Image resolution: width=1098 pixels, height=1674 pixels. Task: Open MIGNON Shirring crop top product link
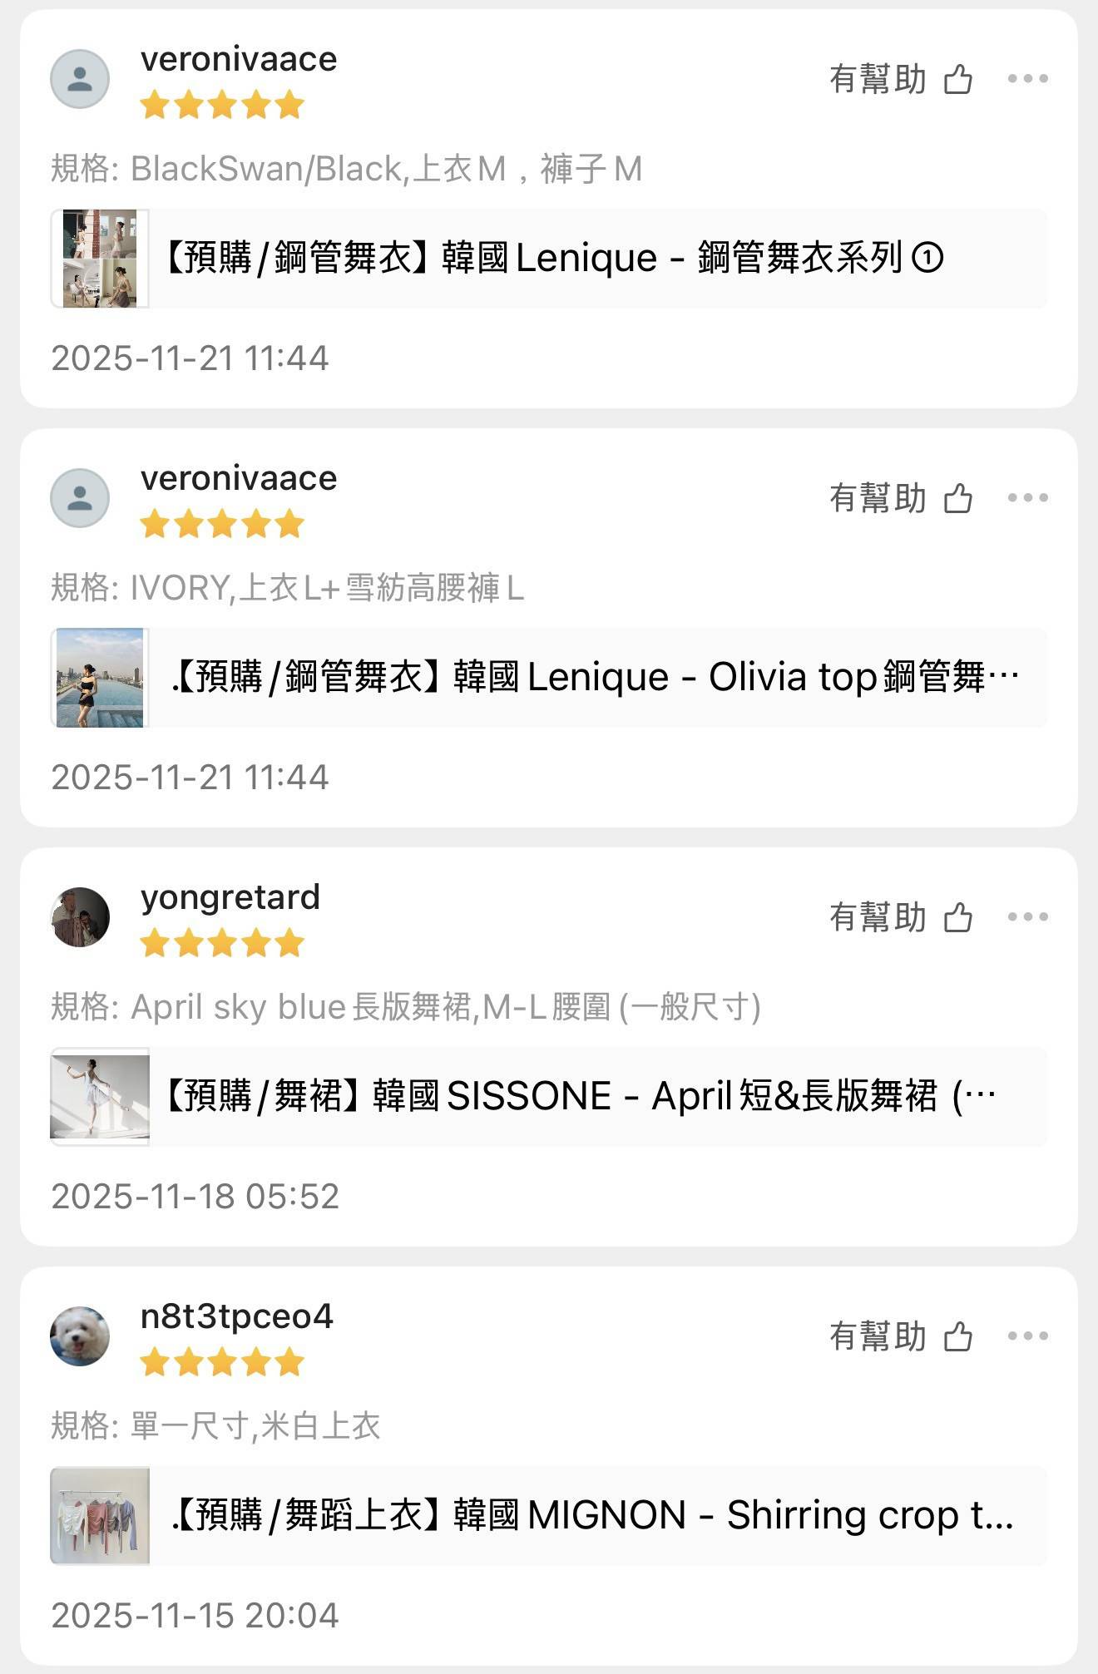591,1515
